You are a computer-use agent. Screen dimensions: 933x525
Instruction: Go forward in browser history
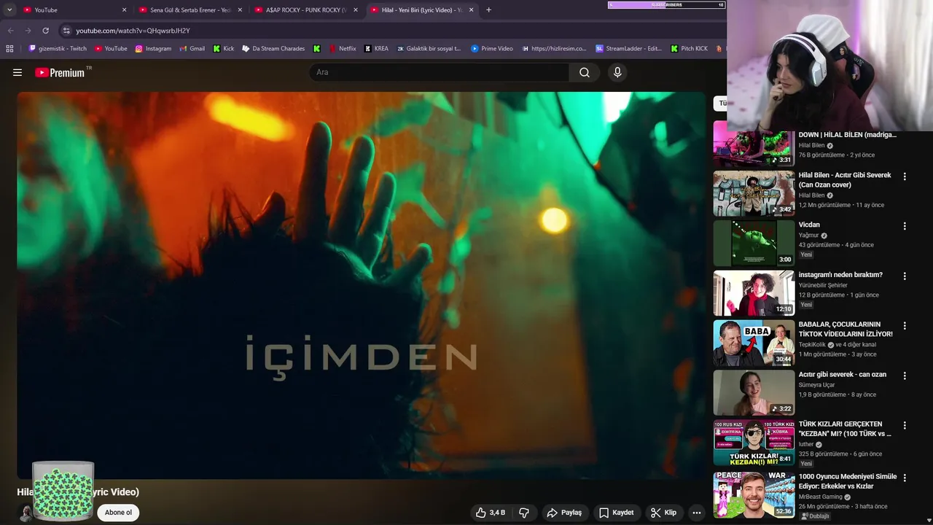coord(28,31)
